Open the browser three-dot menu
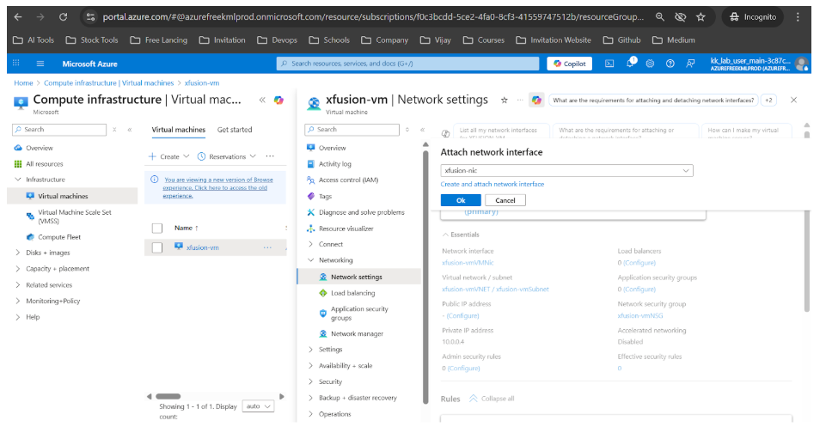 (798, 17)
